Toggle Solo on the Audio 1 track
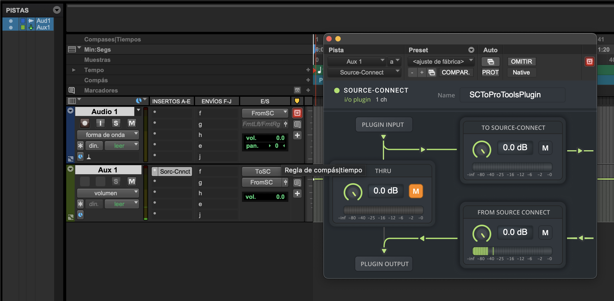Image resolution: width=614 pixels, height=301 pixels. [116, 123]
